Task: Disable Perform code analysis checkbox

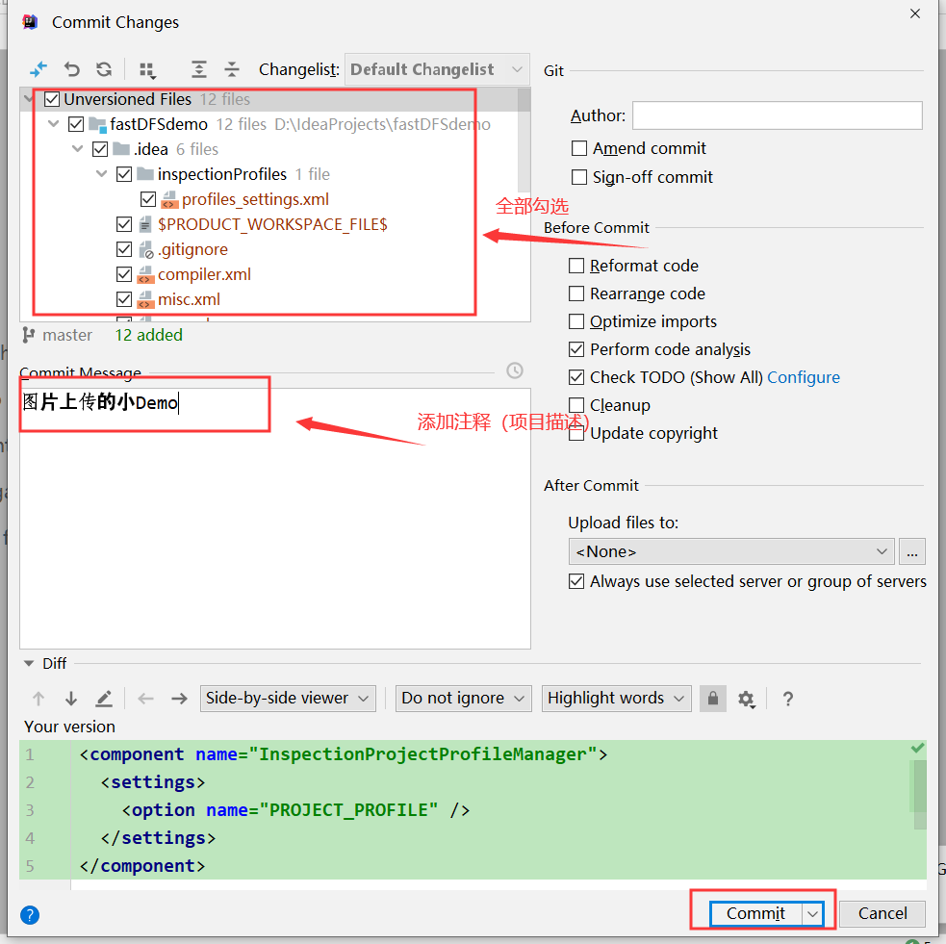Action: pyautogui.click(x=577, y=349)
